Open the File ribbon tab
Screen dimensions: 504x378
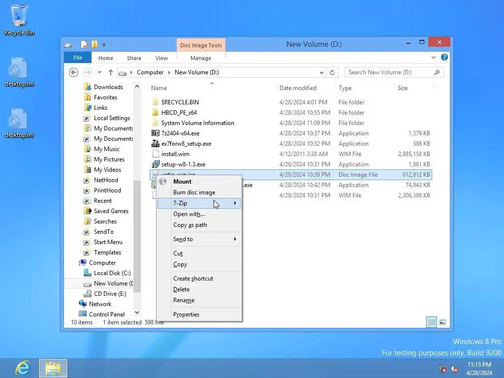(x=78, y=58)
